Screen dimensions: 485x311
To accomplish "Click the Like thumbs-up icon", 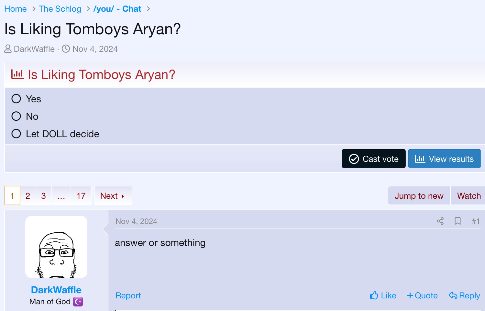I will 374,295.
